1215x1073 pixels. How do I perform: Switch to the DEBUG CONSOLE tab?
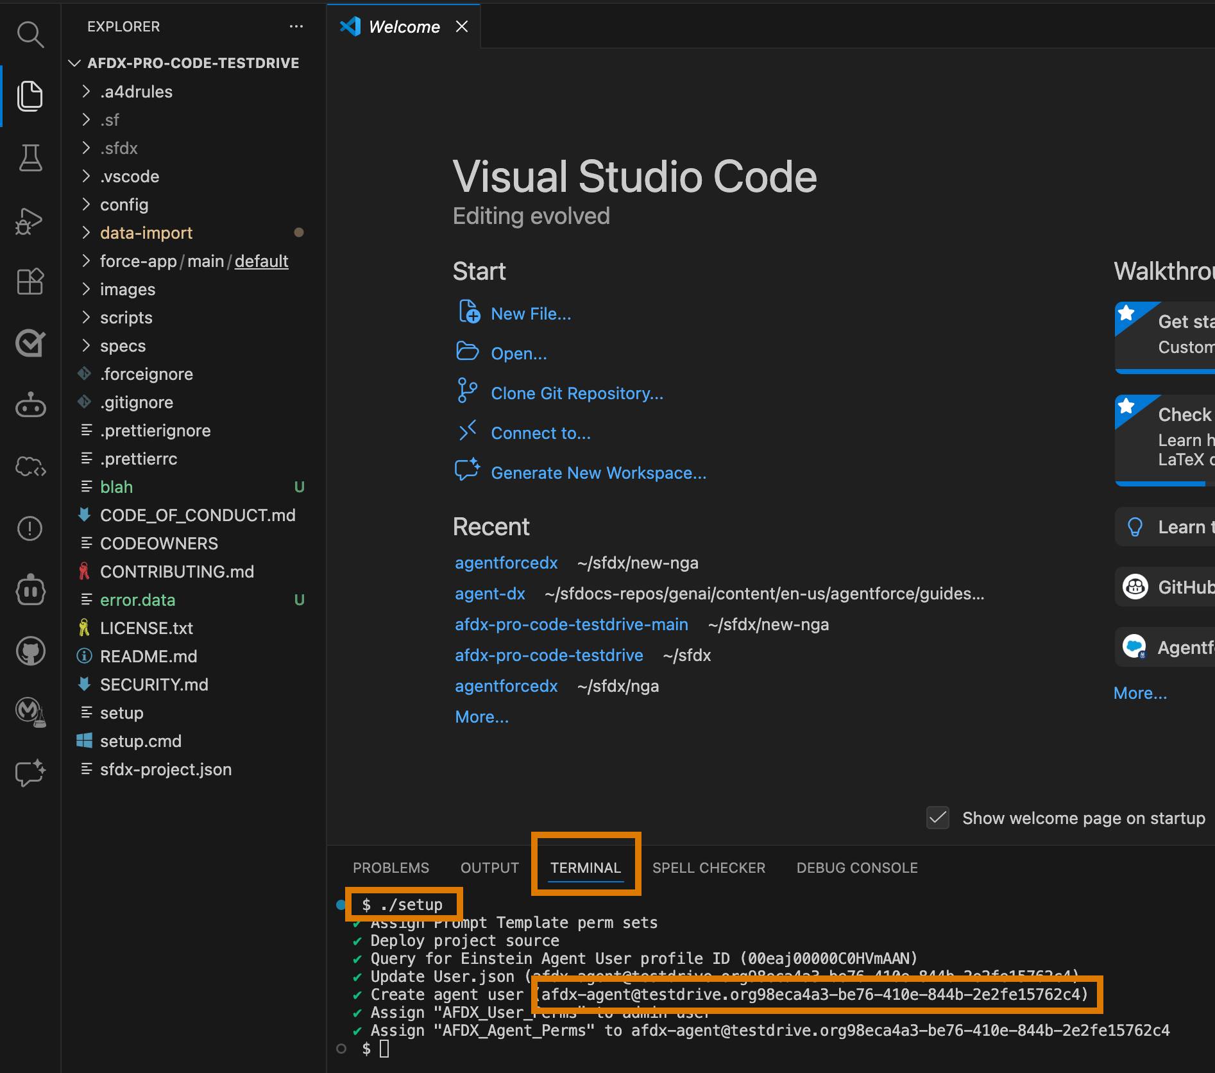[857, 868]
